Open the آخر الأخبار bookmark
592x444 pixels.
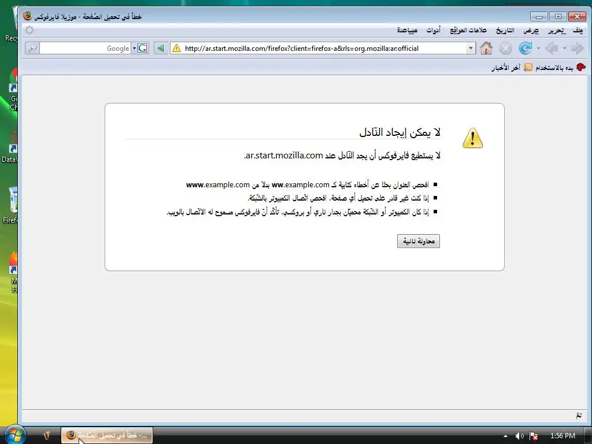[x=512, y=67]
